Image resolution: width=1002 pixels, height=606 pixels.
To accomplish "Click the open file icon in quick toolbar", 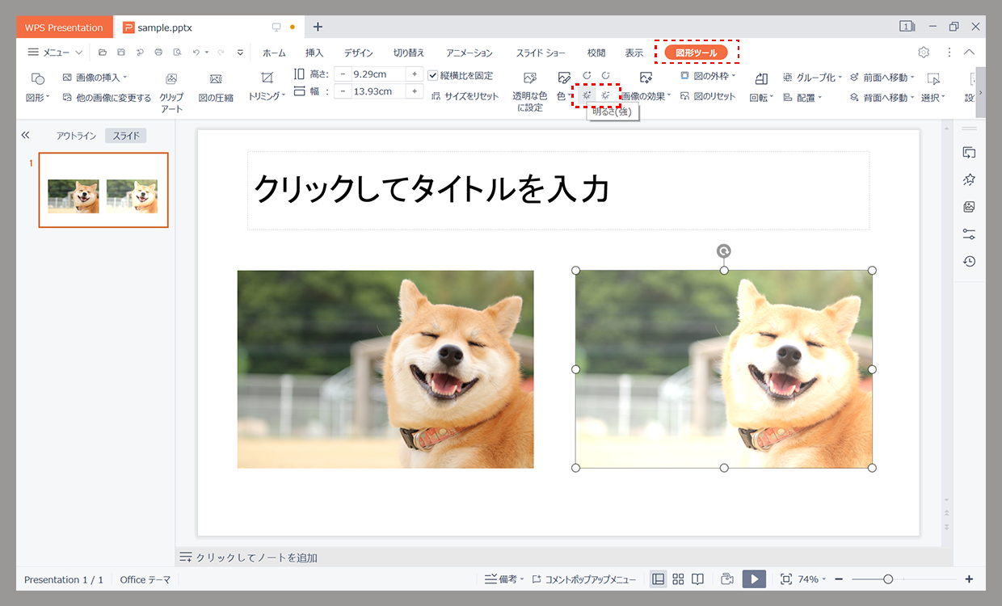I will tap(103, 53).
